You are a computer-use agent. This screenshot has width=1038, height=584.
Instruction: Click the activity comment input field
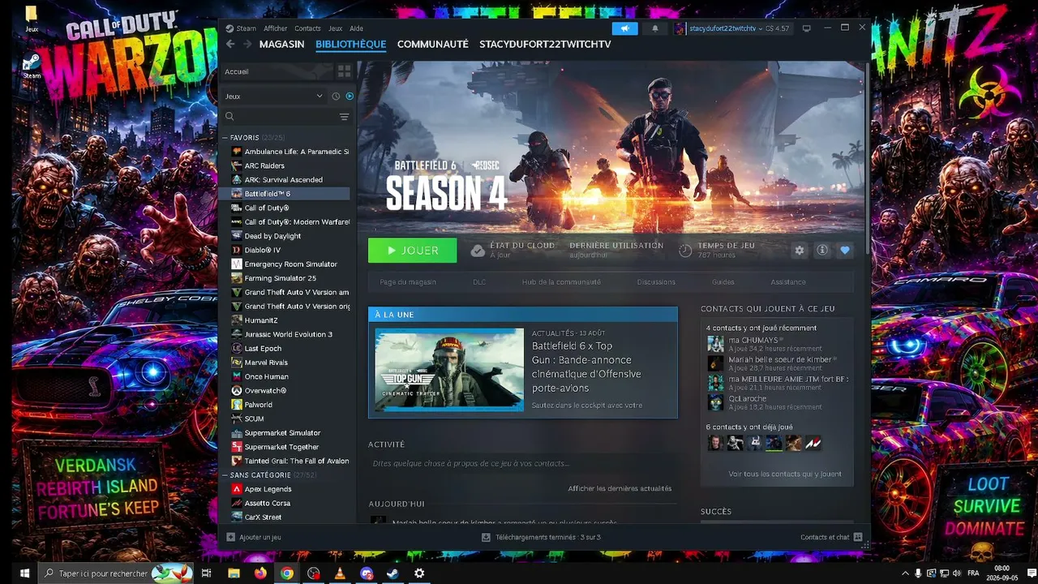click(522, 463)
